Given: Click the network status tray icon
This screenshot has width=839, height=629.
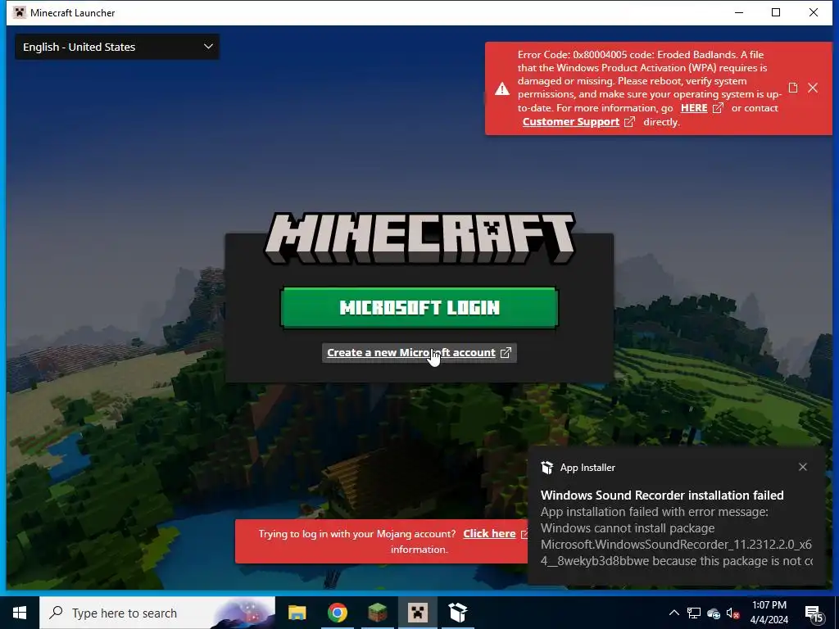Looking at the screenshot, I should (694, 613).
